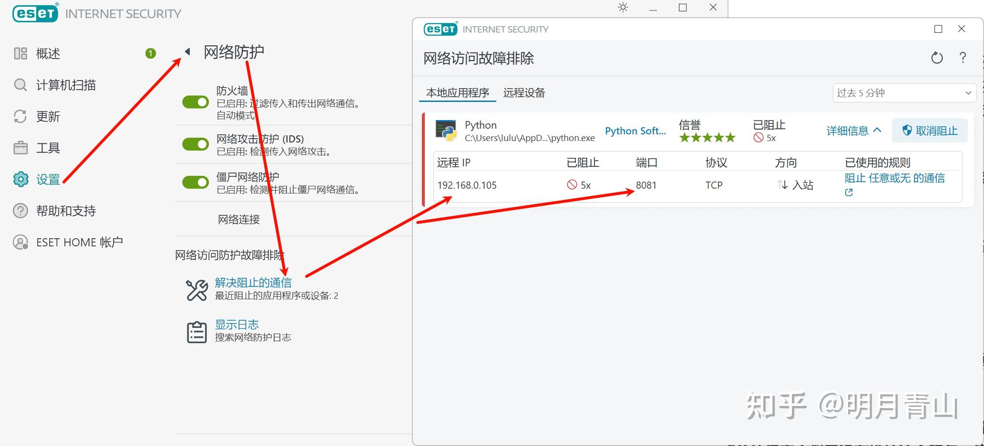This screenshot has width=984, height=446.
Task: Go back using the arrow beside 网络防护
Action: click(187, 51)
